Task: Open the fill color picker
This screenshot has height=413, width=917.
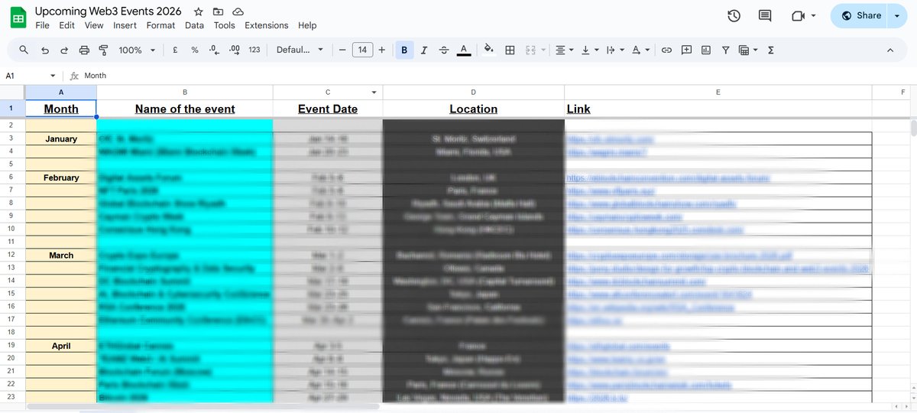Action: (x=489, y=50)
